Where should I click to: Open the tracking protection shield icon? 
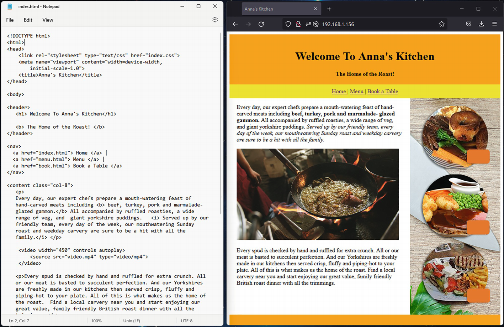tap(288, 24)
